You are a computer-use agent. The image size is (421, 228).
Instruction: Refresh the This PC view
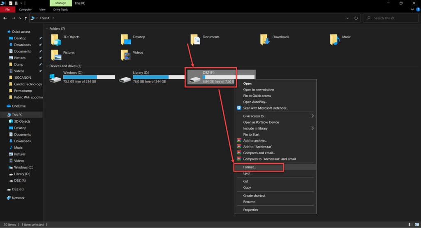click(356, 18)
